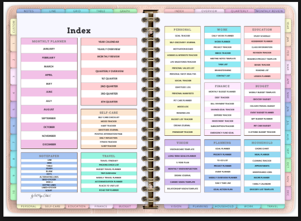Select DECEMBER in Monthly Planner
Screen dimensions: 301x221
pyautogui.click(x=49, y=144)
